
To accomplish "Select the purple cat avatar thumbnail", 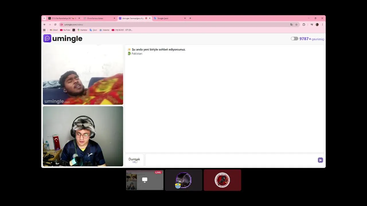I will coord(183,180).
